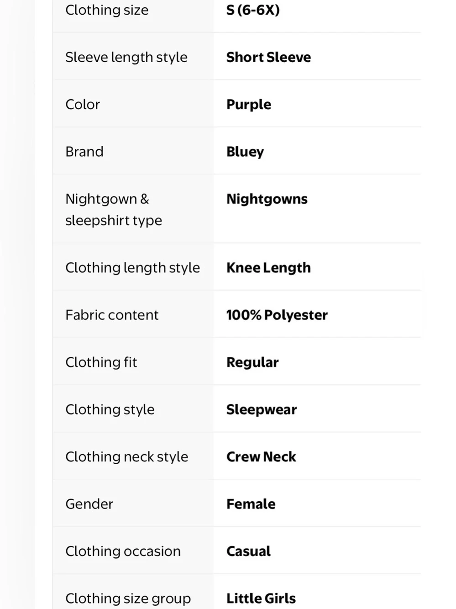
Task: Select the Casual occasion value
Action: pos(248,551)
